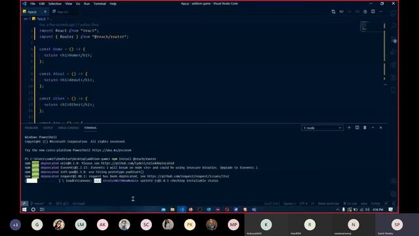Click the git branch in status bar
This screenshot has width=419, height=236.
click(37, 203)
